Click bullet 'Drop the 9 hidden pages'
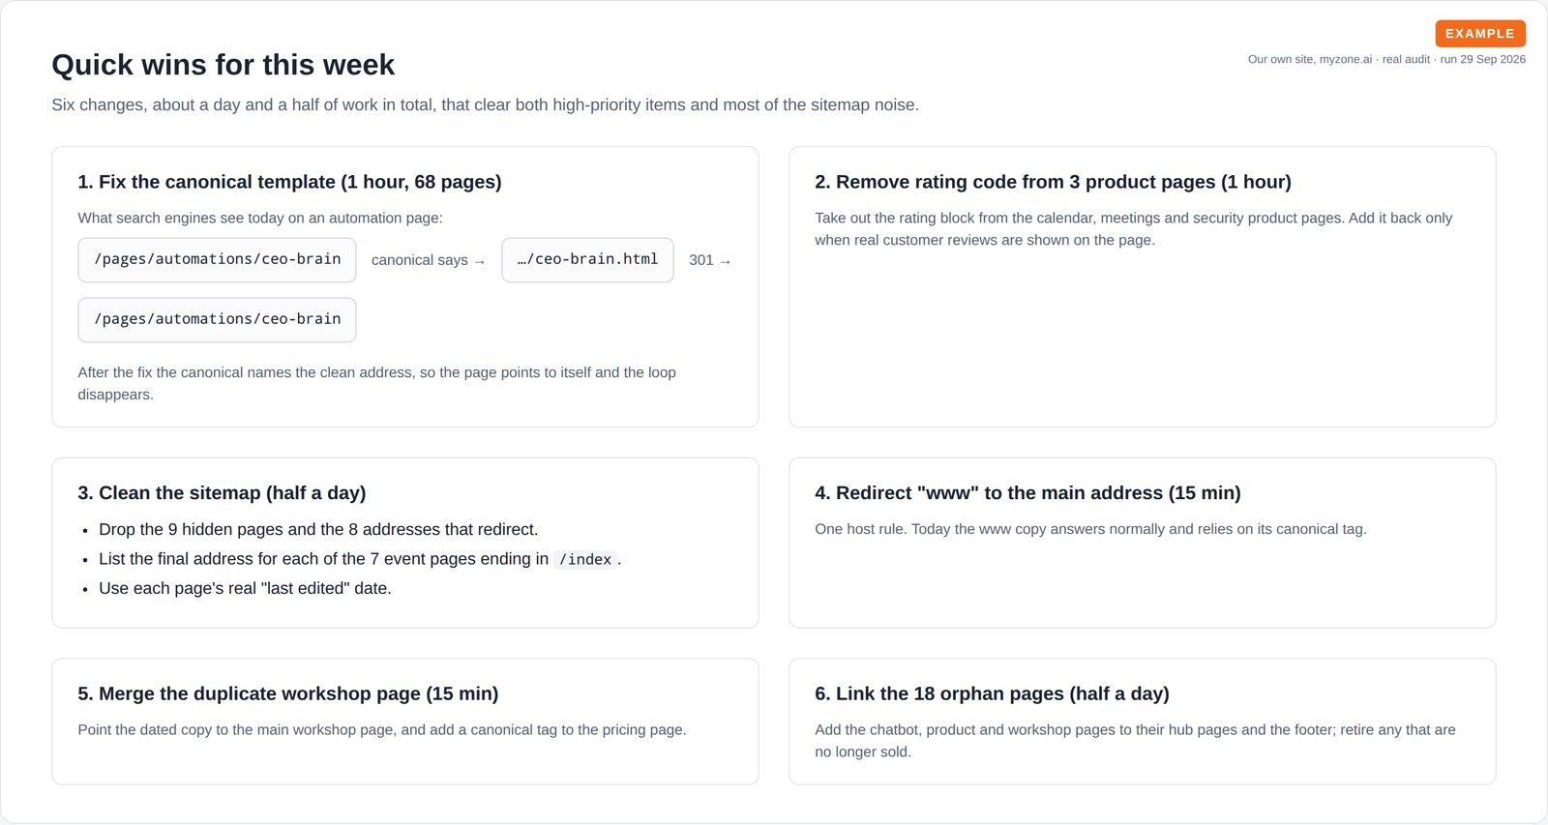This screenshot has width=1548, height=825. [x=318, y=530]
